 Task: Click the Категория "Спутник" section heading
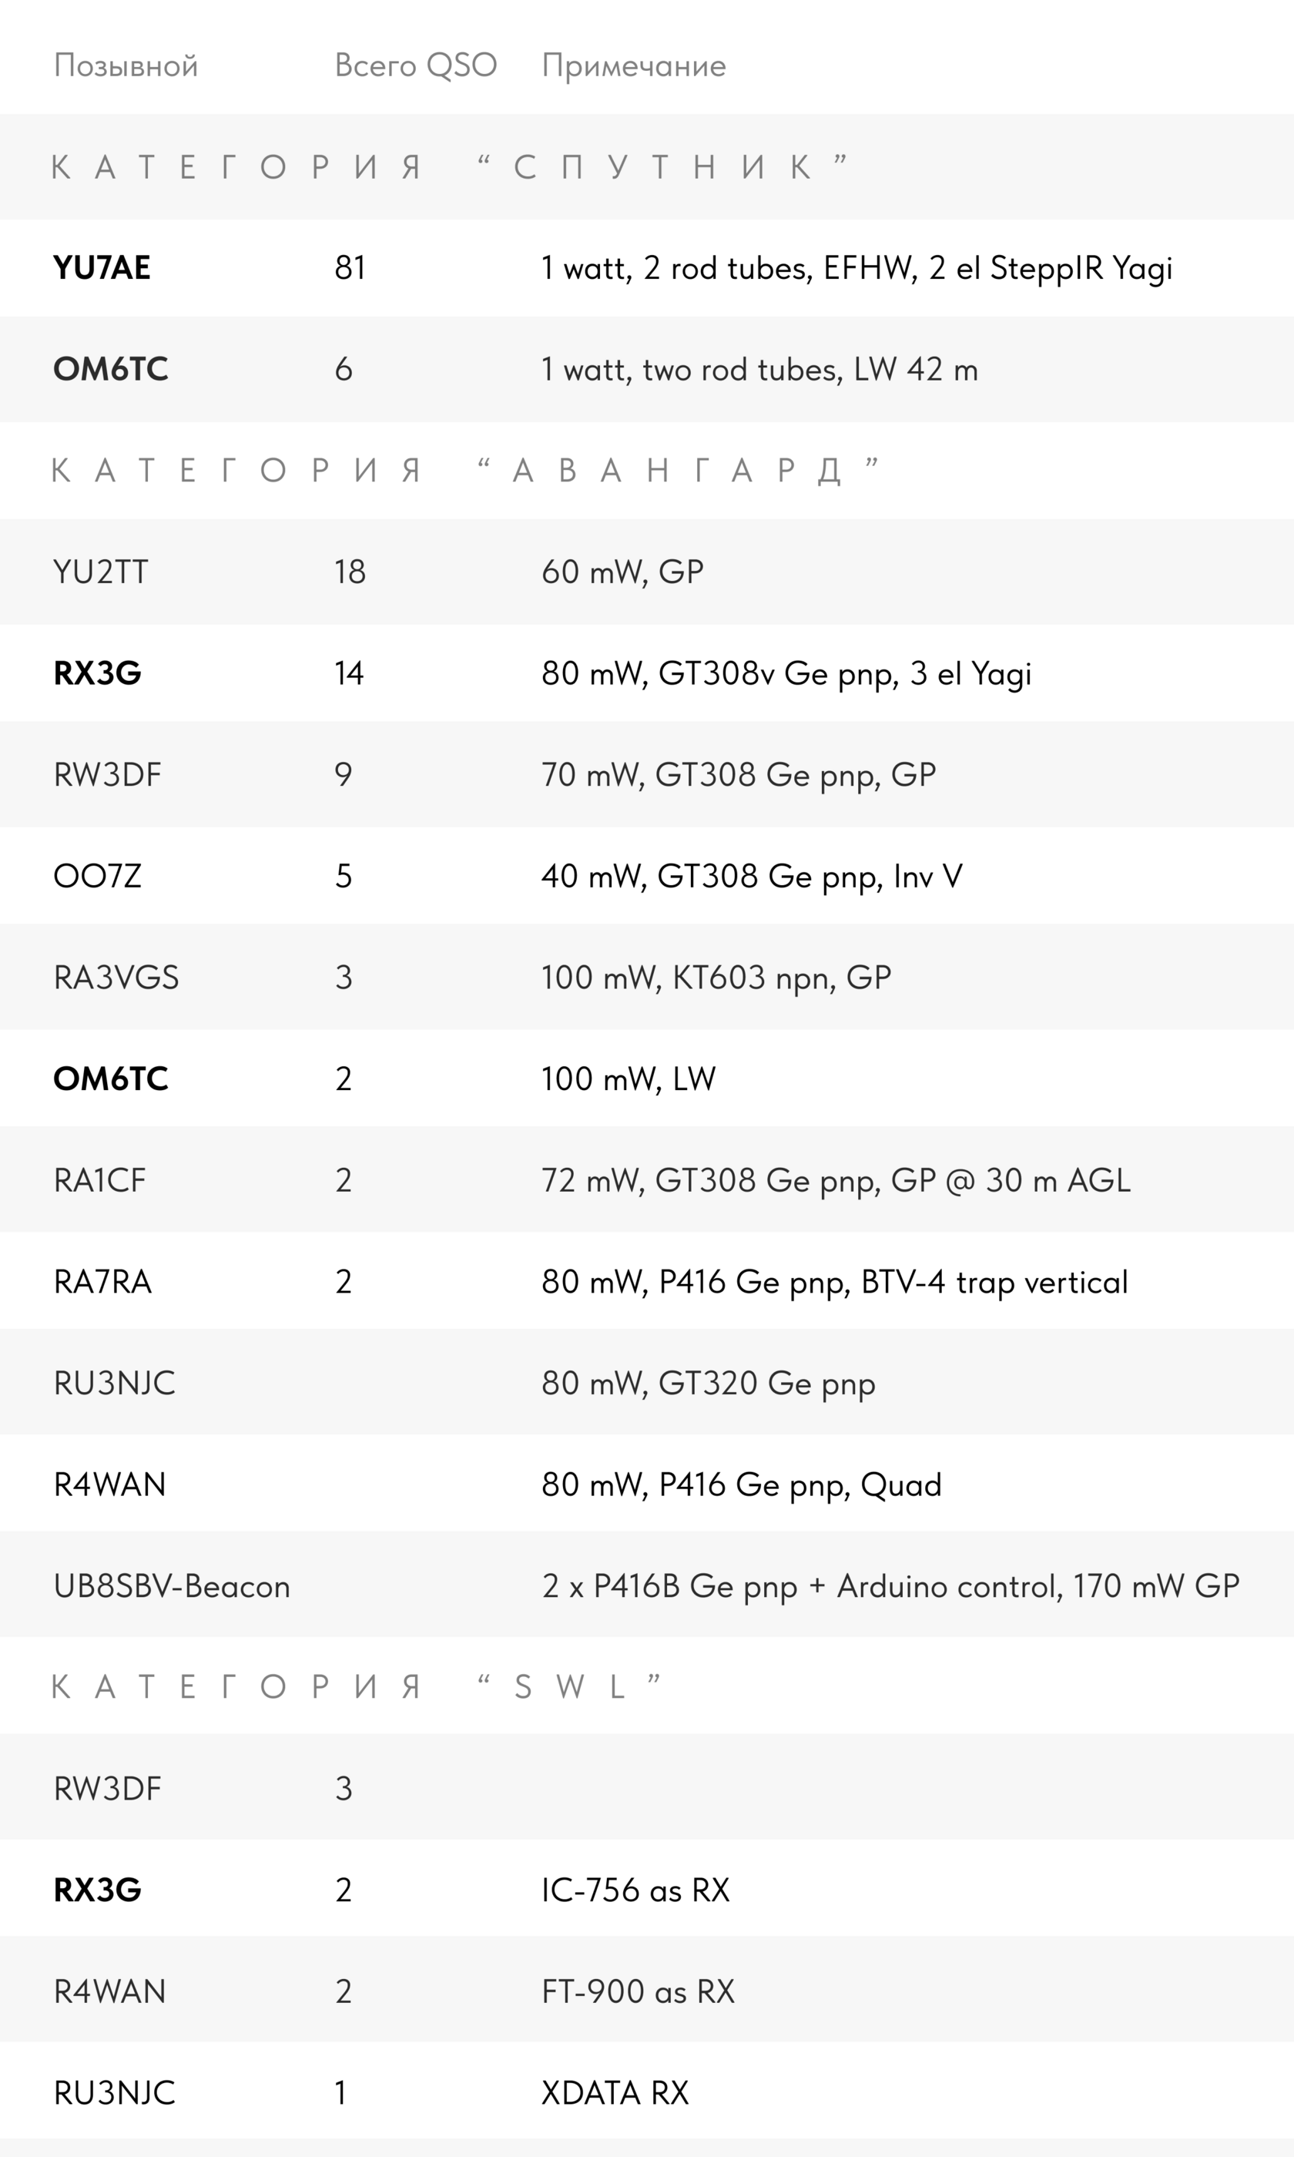pos(451,166)
